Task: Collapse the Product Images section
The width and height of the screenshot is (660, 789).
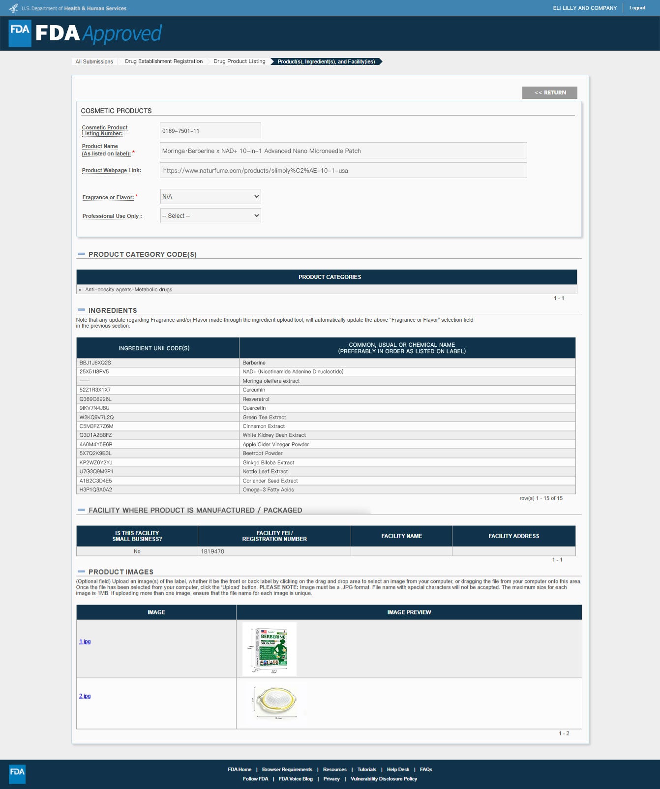Action: coord(81,572)
